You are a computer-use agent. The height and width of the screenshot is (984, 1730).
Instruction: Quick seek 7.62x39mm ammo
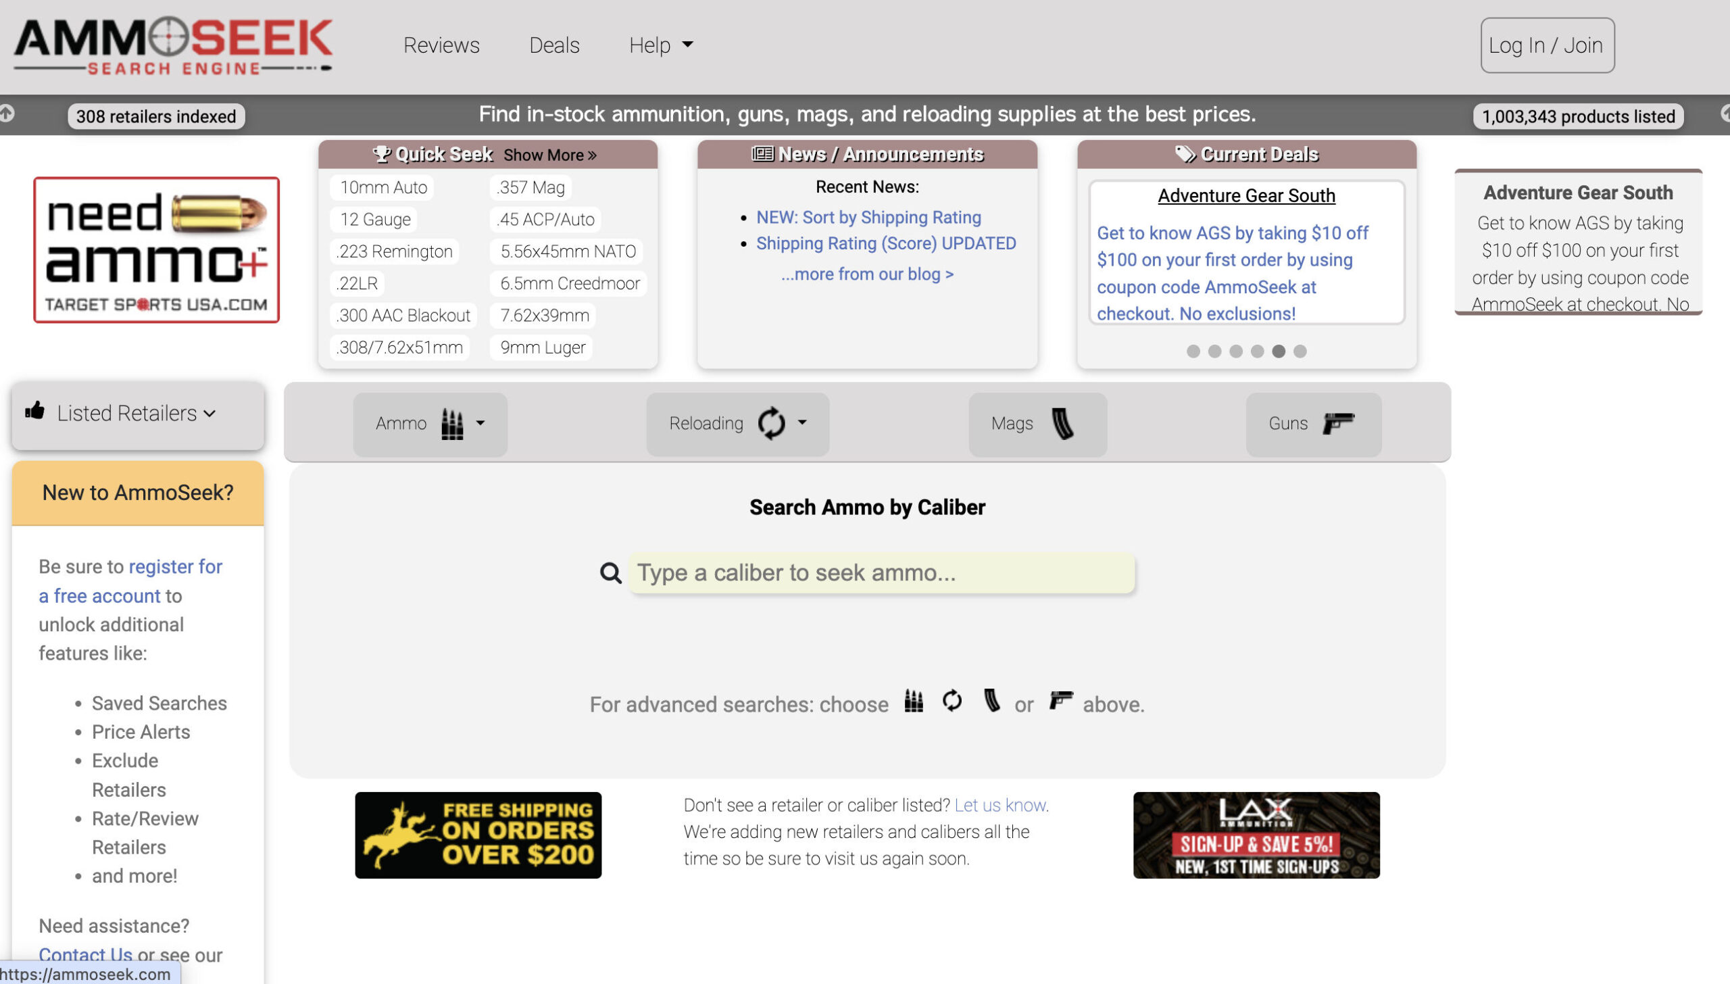544,315
